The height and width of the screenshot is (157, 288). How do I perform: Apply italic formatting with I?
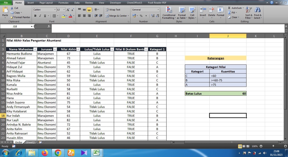(x=40, y=16)
